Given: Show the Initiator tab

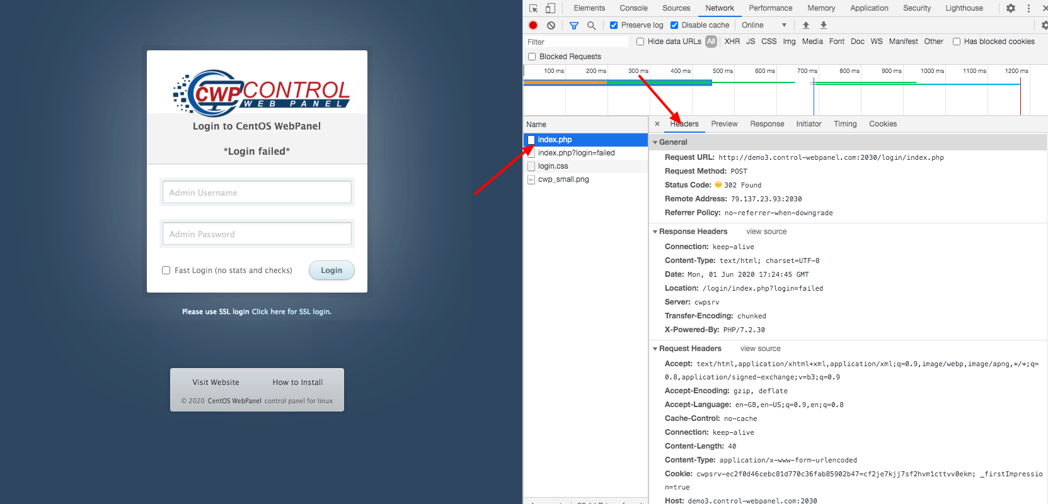Looking at the screenshot, I should coord(809,124).
